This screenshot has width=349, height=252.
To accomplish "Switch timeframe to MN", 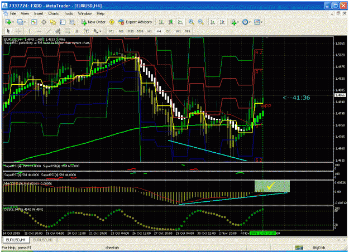I will coord(188,31).
